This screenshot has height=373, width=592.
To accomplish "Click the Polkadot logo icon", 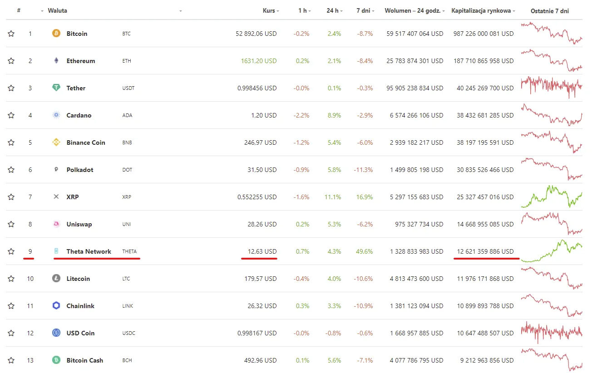I will tap(56, 169).
